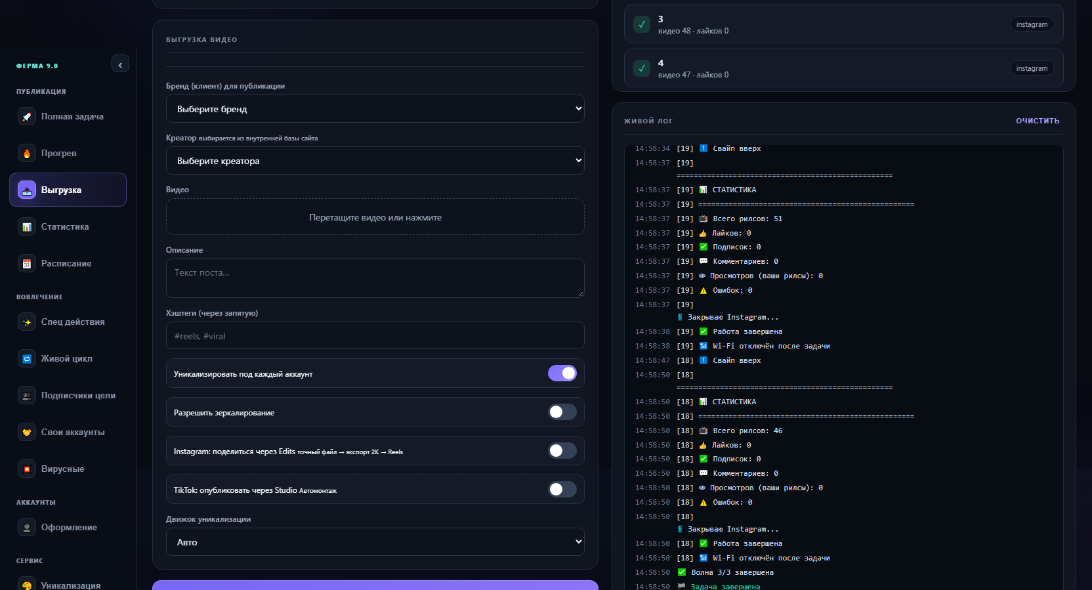Navigate to Свои аккаунты
Image resolution: width=1092 pixels, height=590 pixels.
pyautogui.click(x=68, y=432)
